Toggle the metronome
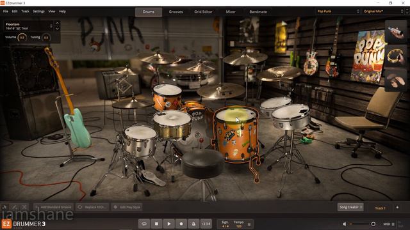 (193, 224)
